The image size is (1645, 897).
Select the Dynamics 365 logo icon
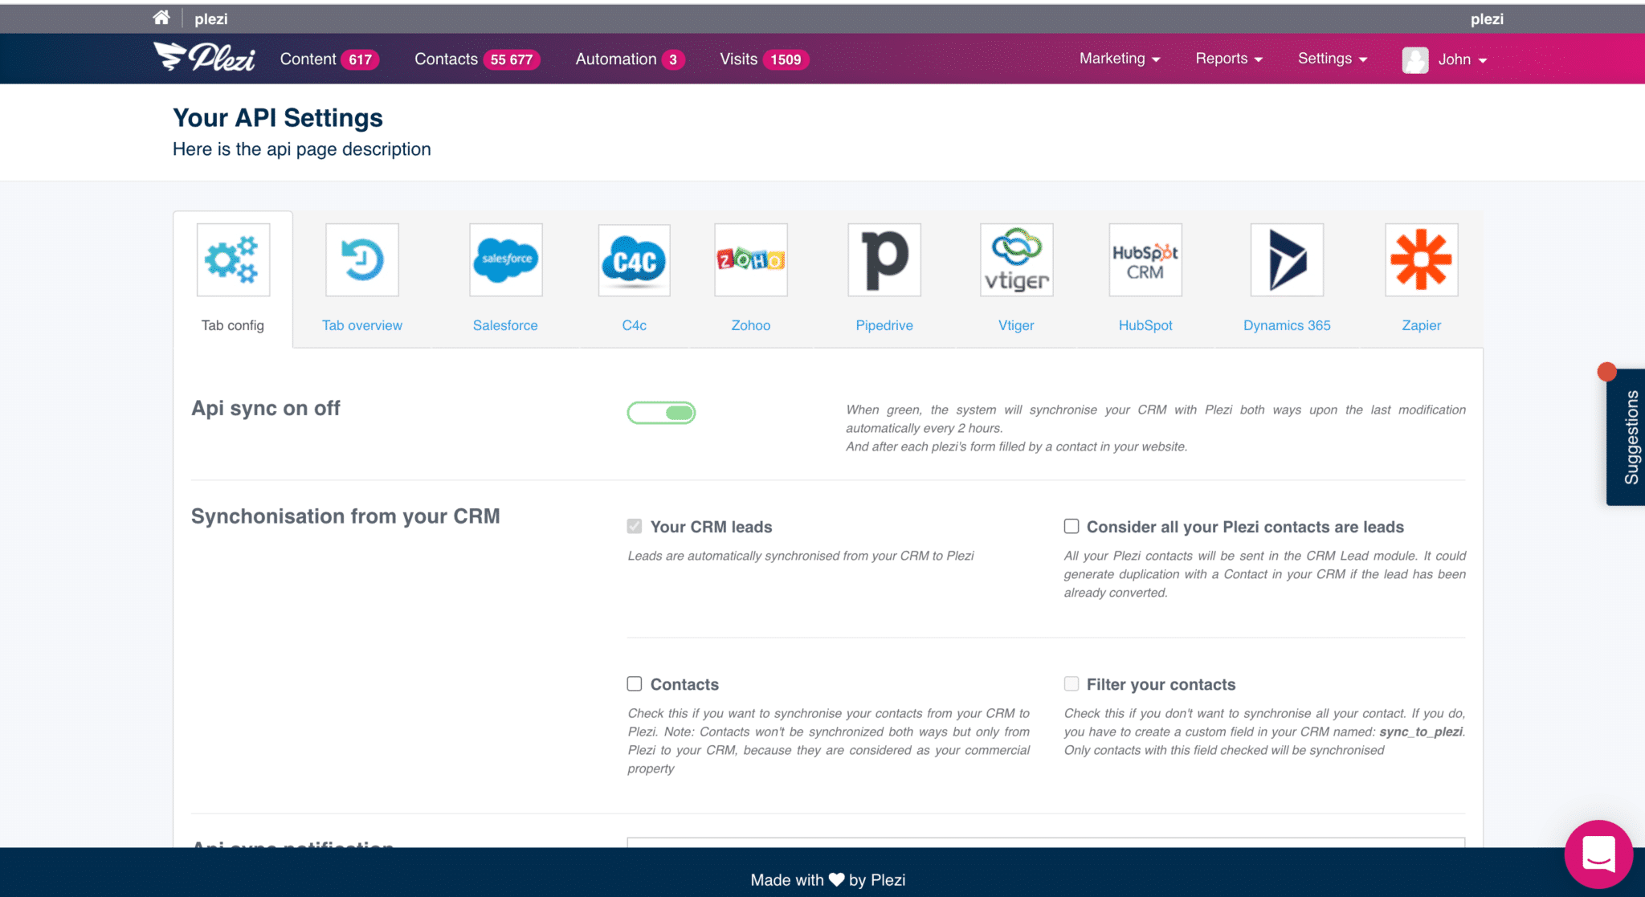click(x=1287, y=259)
